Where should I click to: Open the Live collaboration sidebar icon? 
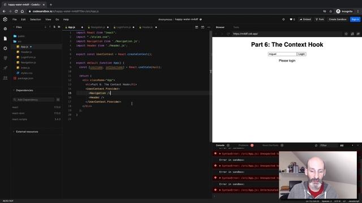click(5, 78)
